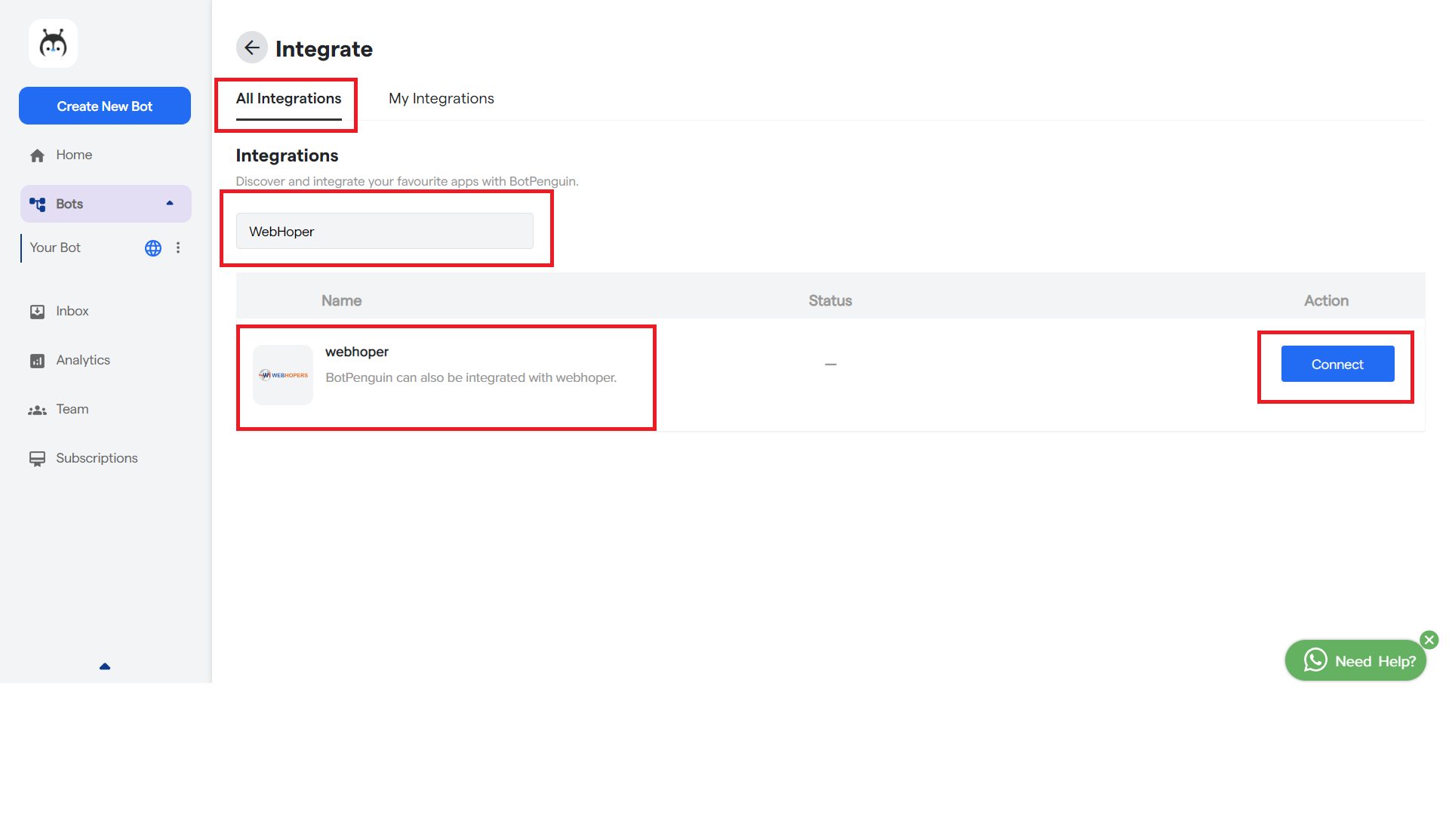Click the webhoper logo thumbnail
The image size is (1449, 815).
click(x=283, y=375)
